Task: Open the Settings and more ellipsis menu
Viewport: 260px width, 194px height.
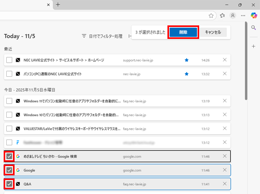Action: (243, 16)
